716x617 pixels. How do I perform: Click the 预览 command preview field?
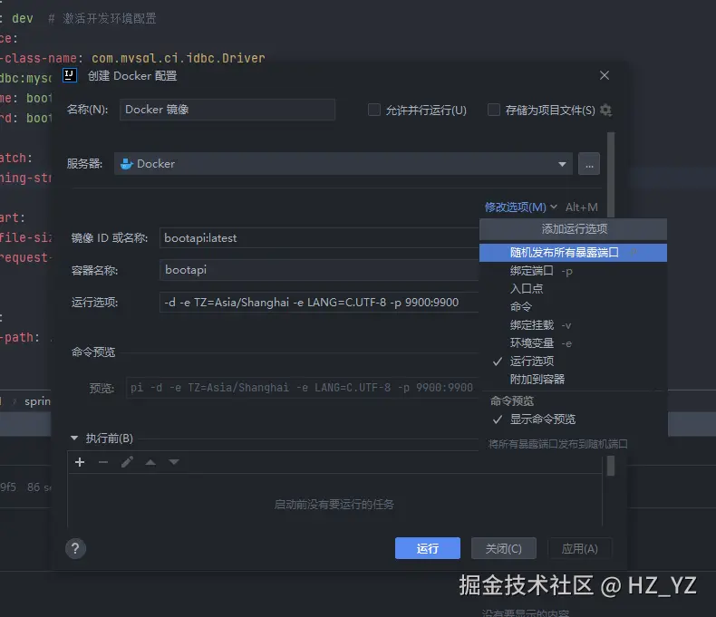303,388
